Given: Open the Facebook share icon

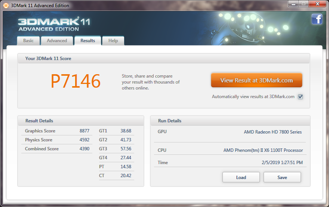Looking at the screenshot, I should [317, 19].
